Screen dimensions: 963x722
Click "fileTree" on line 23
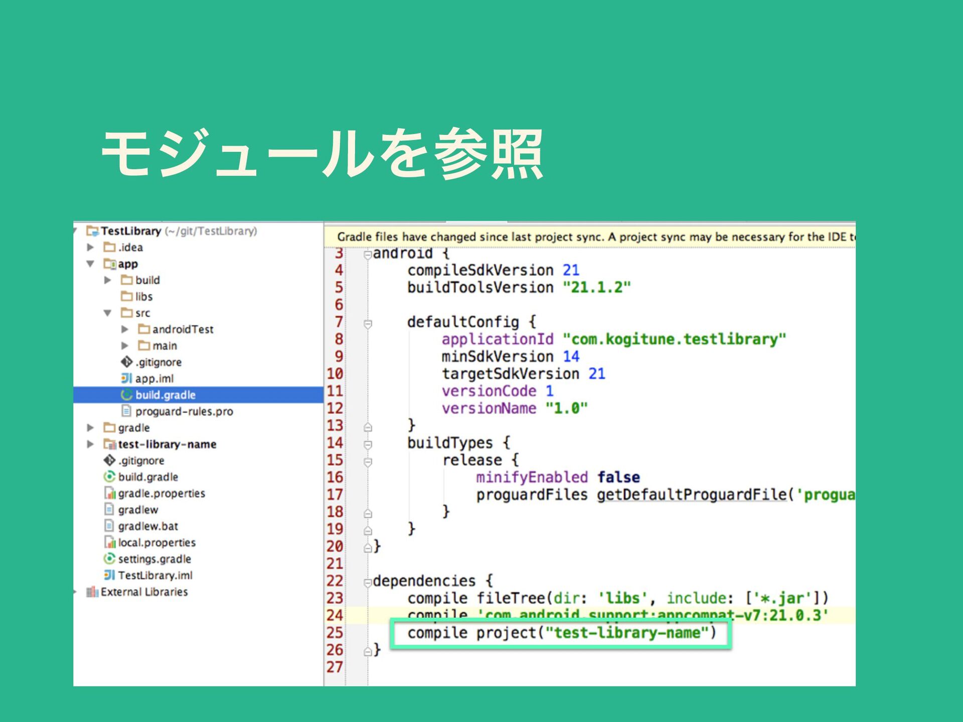(511, 598)
